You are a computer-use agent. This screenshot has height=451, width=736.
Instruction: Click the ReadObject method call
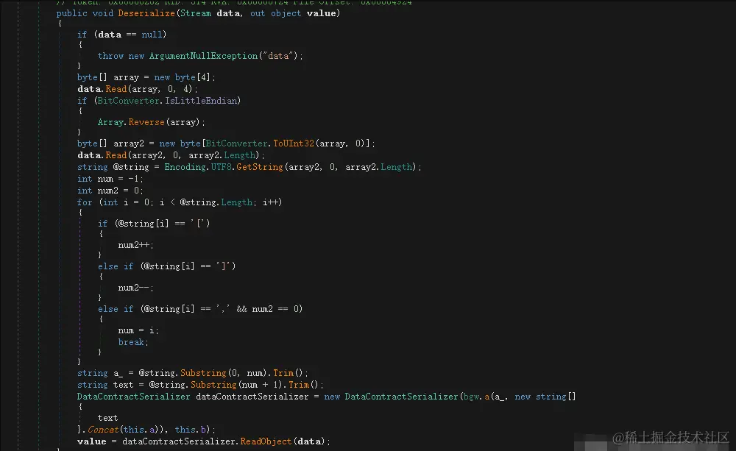point(266,441)
